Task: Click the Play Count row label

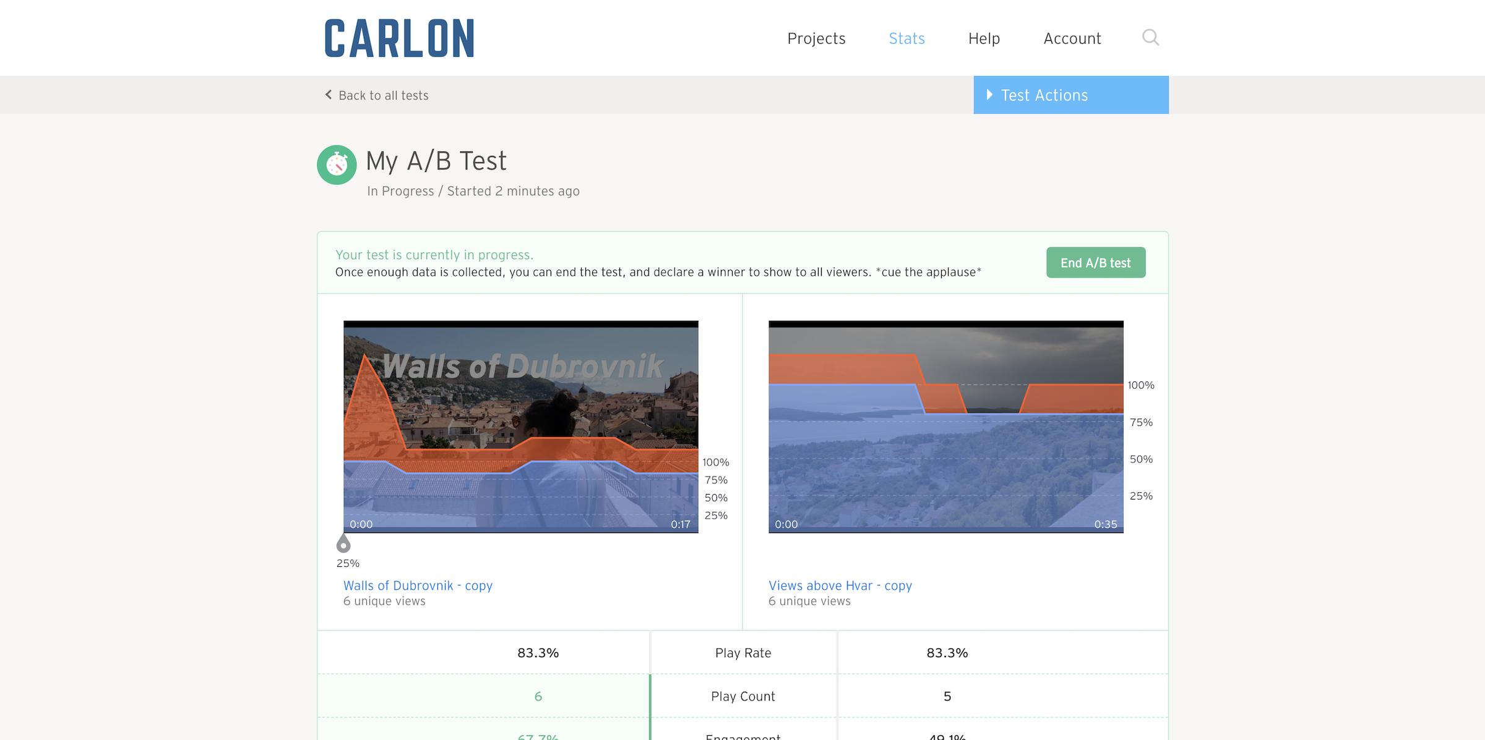Action: click(x=742, y=696)
